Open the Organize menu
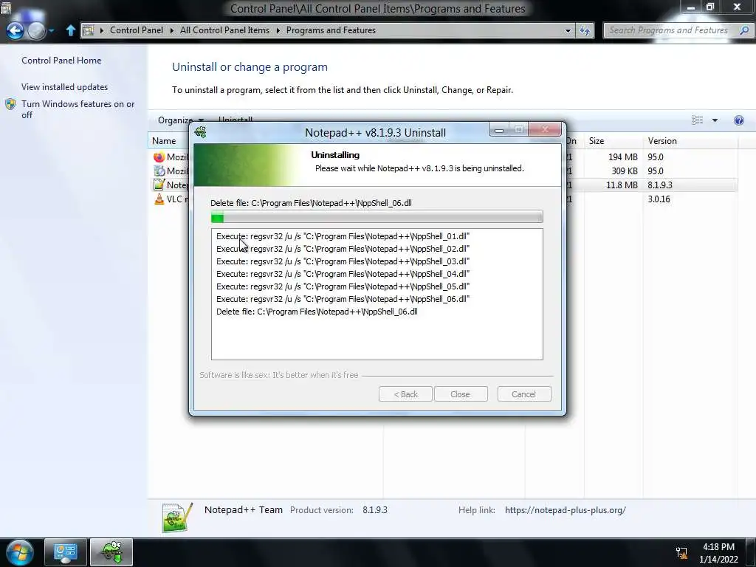The width and height of the screenshot is (756, 567). tap(180, 120)
